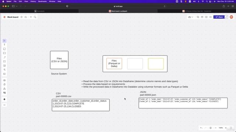236x132 pixels.
Task: Reload the page in Safari
Action: 164,6
